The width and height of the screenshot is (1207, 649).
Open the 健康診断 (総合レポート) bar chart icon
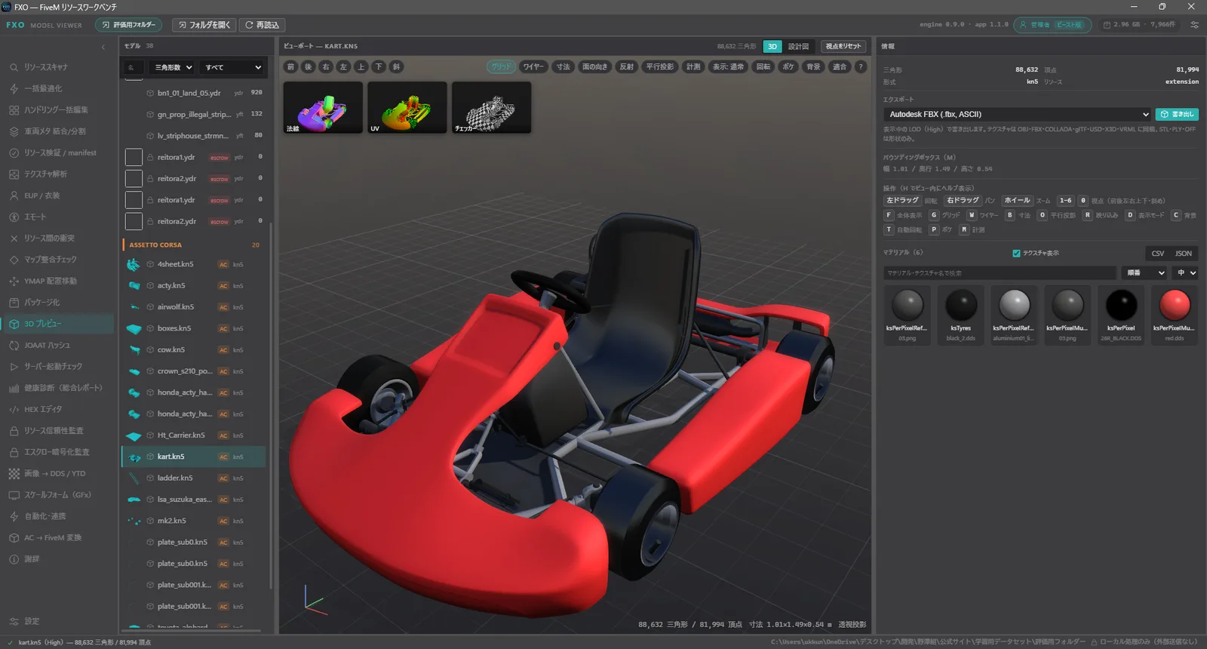pyautogui.click(x=14, y=388)
